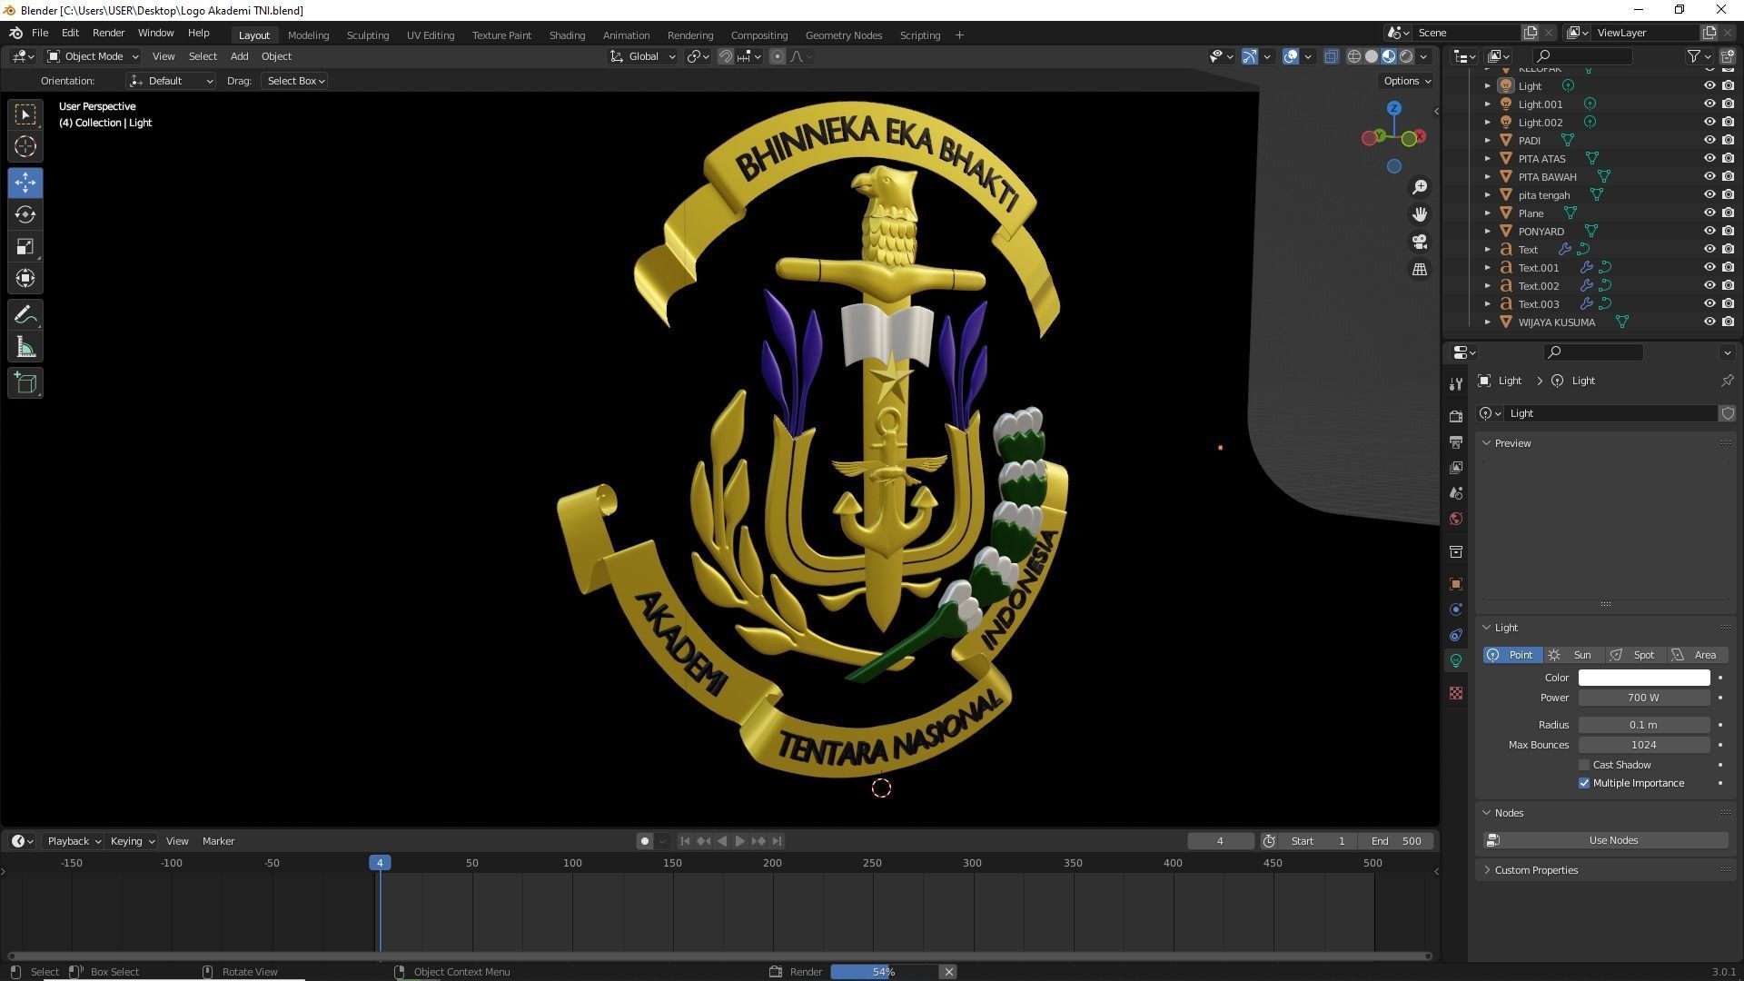Open the View Layer properties tab
Screen dimensions: 1744x981
[1456, 467]
